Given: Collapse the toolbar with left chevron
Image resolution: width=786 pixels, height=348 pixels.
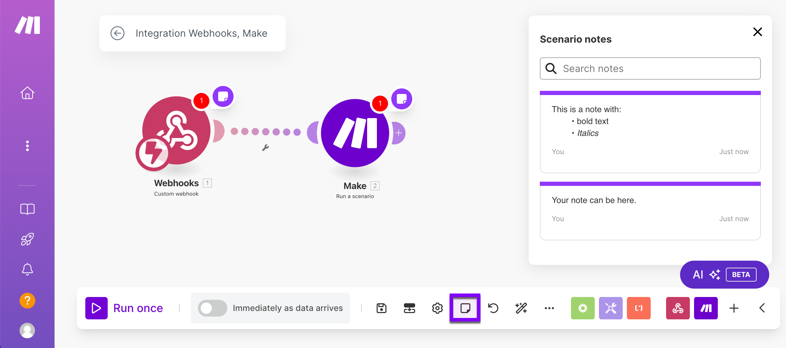Looking at the screenshot, I should point(762,308).
